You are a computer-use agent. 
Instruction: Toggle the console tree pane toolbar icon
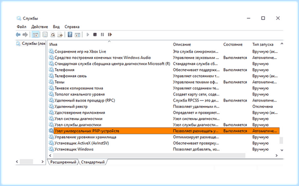[x=36, y=35]
